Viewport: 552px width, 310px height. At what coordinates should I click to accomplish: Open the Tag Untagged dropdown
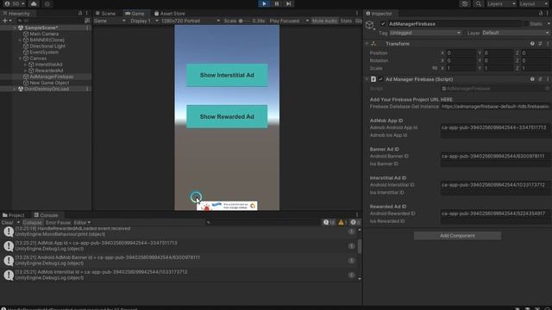click(425, 33)
